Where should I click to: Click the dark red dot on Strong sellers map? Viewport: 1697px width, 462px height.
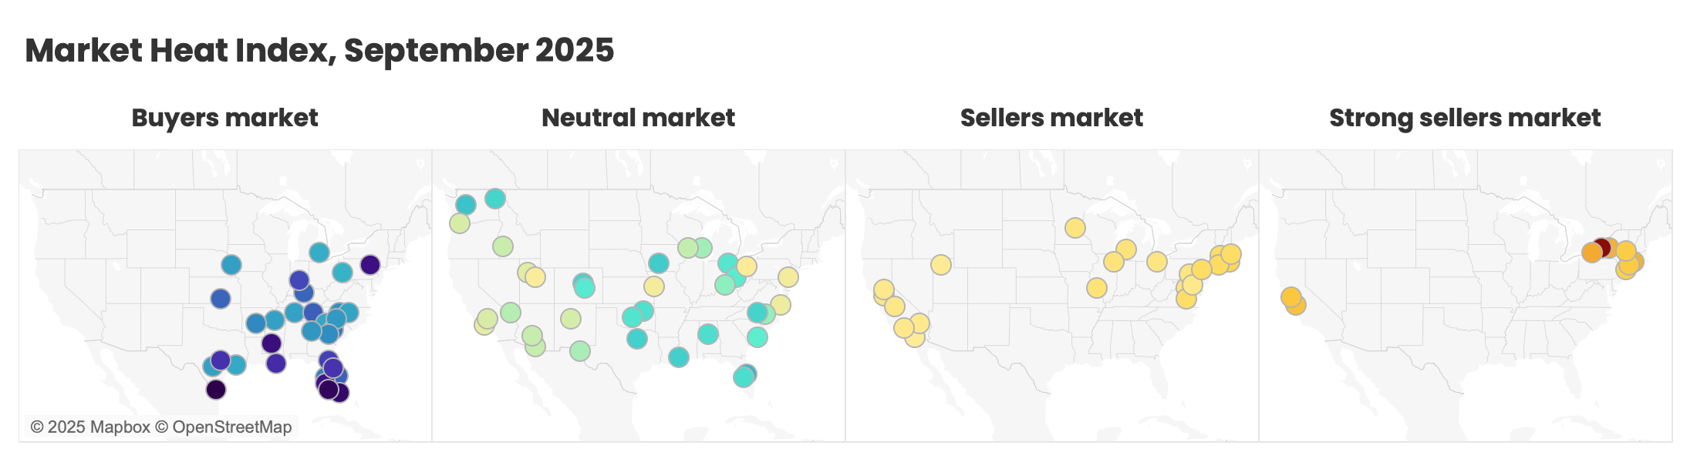click(x=1602, y=247)
